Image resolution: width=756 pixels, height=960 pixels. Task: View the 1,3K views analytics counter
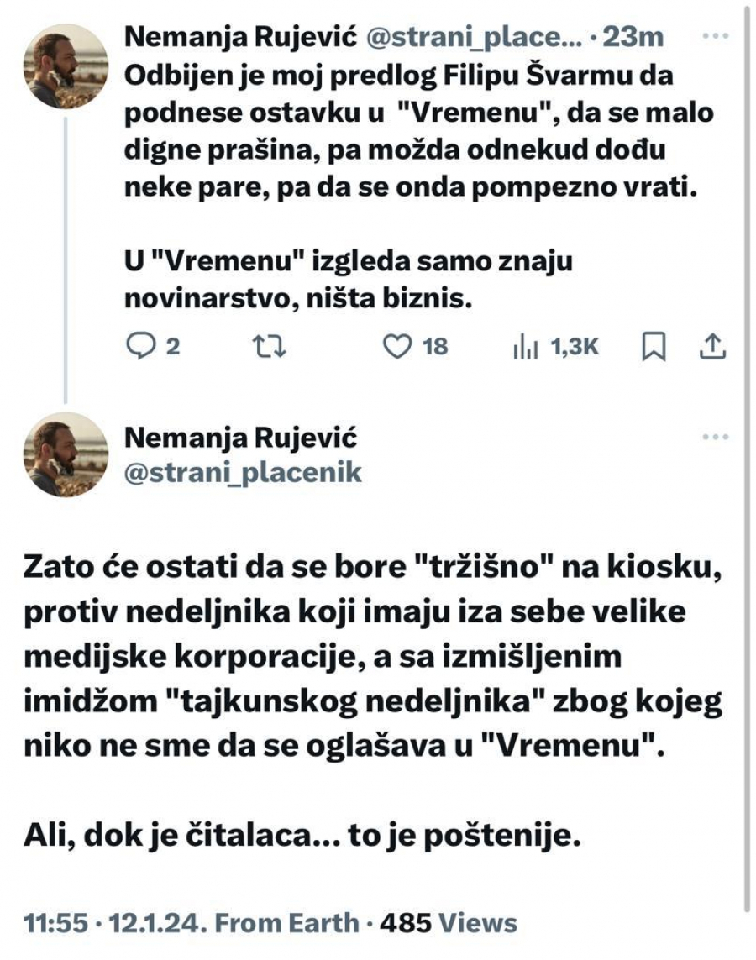tap(554, 344)
